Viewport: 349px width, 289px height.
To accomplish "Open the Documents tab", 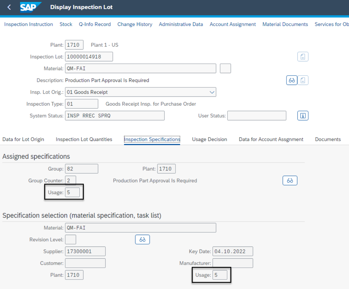I will (x=328, y=139).
